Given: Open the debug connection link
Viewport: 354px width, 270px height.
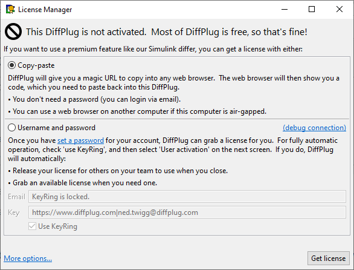Looking at the screenshot, I should (314, 128).
